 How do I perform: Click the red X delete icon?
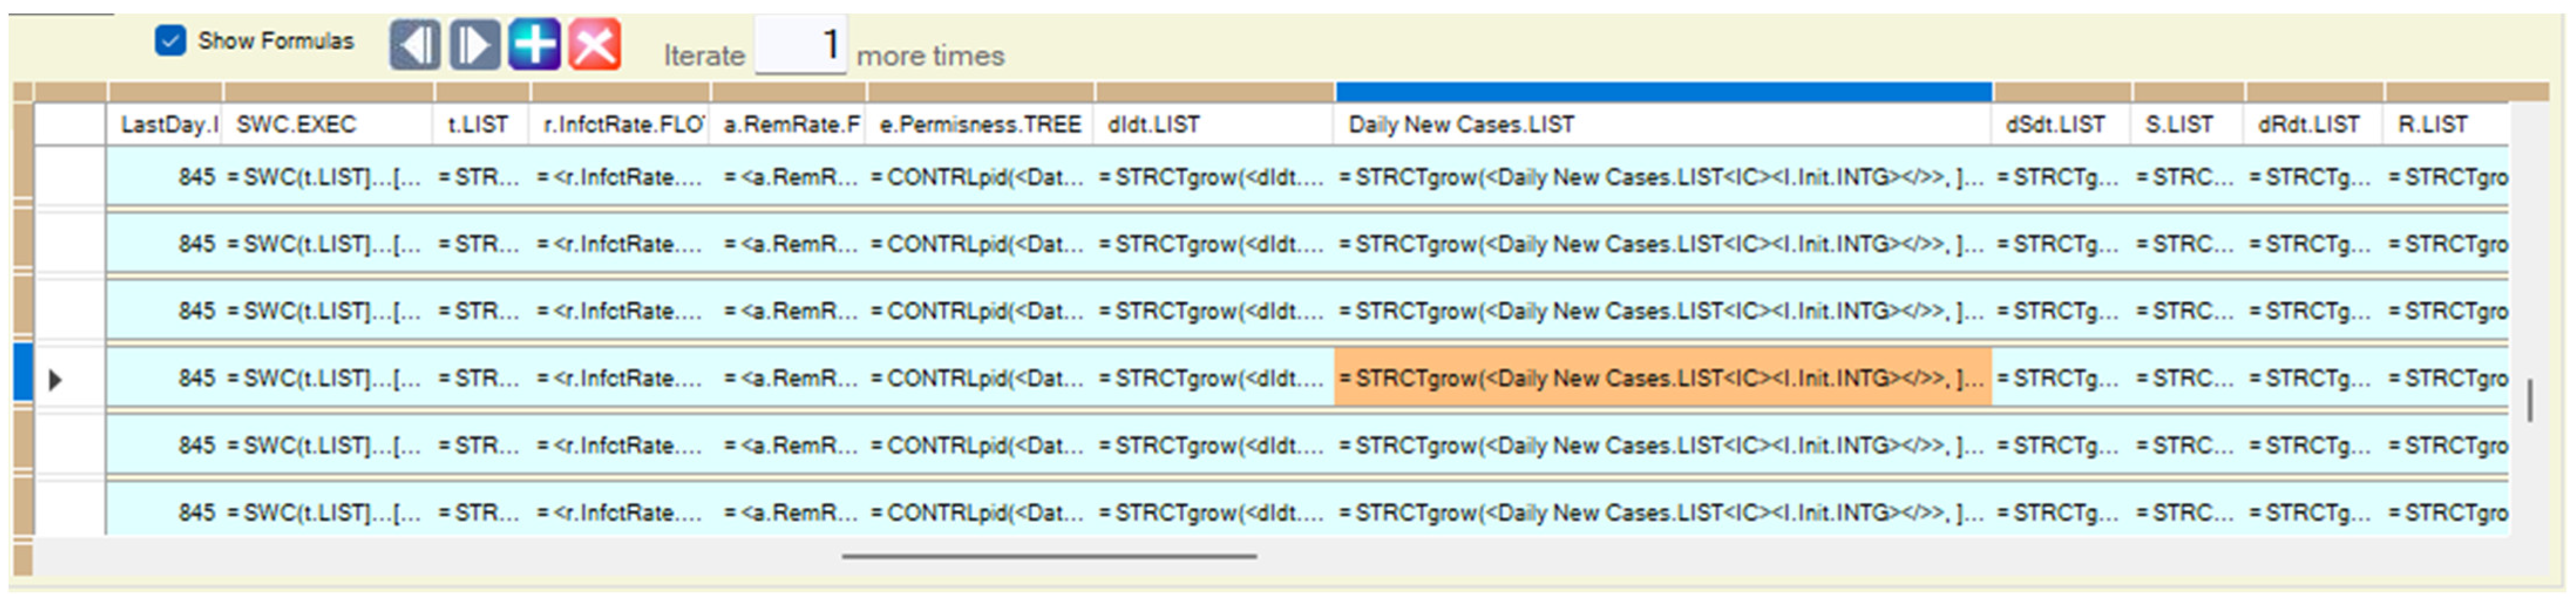point(595,45)
